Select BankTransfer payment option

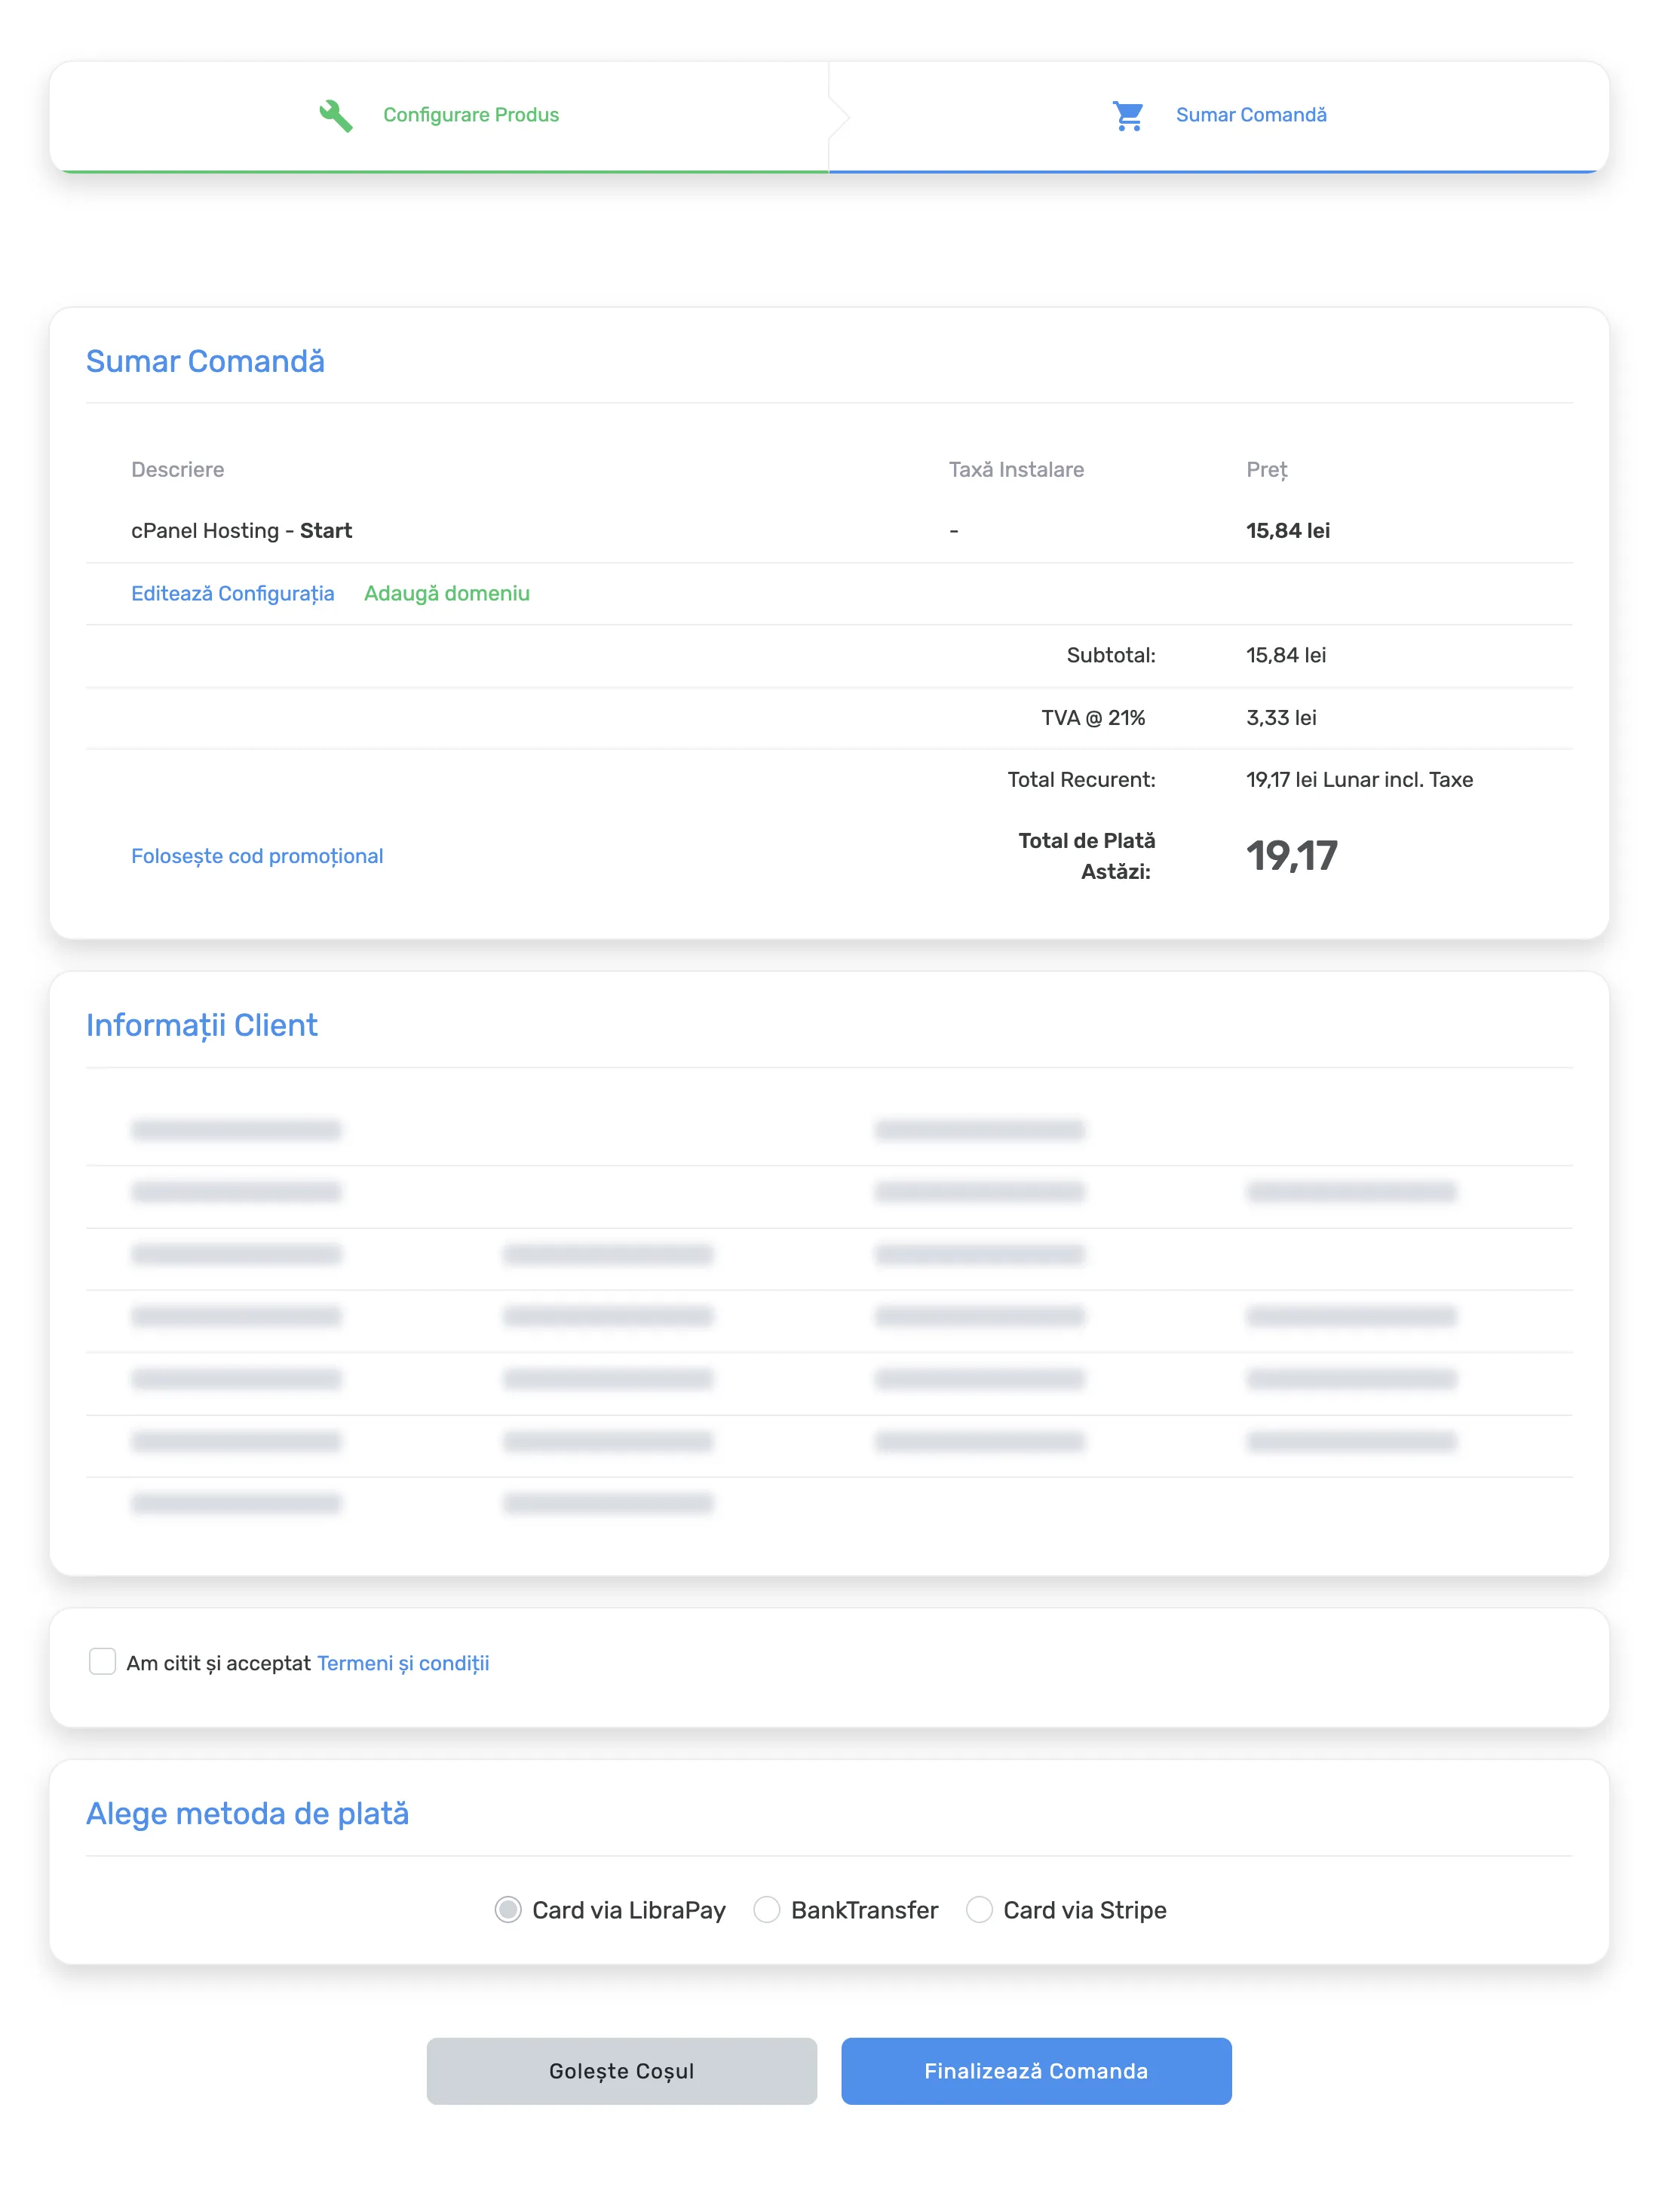pyautogui.click(x=767, y=1910)
